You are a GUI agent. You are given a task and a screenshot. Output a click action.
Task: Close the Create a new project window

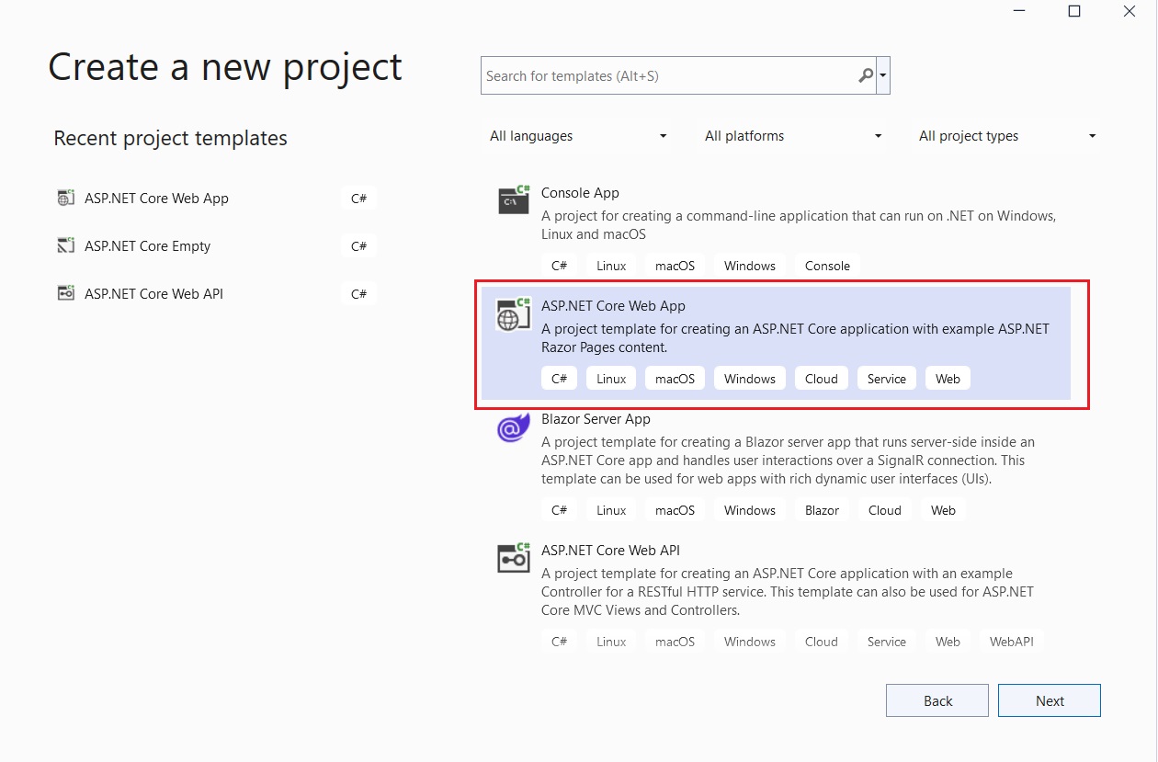[1130, 11]
